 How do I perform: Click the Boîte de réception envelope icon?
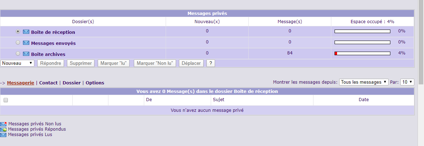pyautogui.click(x=26, y=32)
